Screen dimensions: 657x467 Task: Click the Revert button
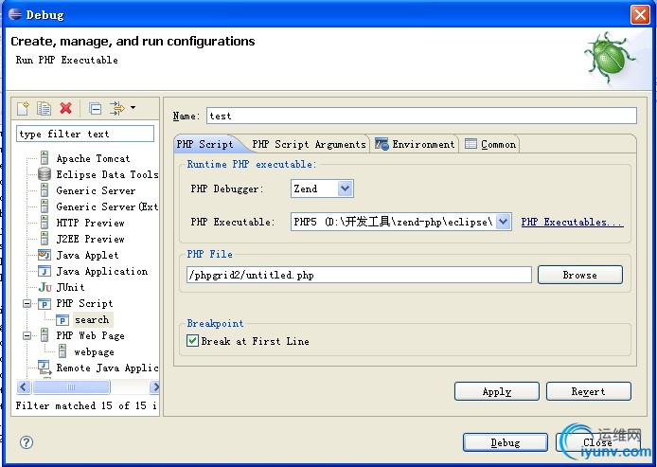coord(588,391)
